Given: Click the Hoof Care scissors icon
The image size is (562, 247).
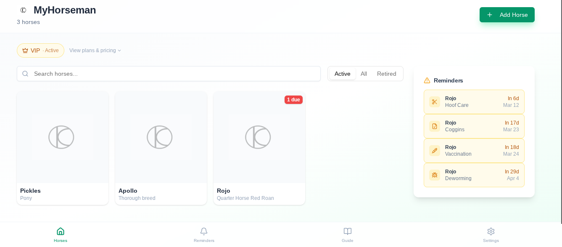Looking at the screenshot, I should pos(435,102).
